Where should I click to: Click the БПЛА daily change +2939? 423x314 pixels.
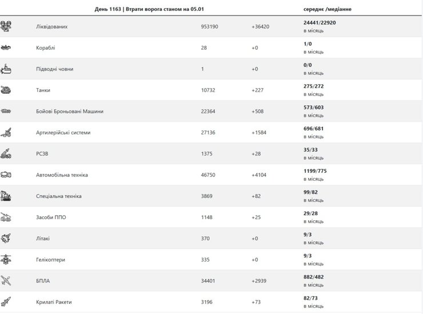point(261,281)
